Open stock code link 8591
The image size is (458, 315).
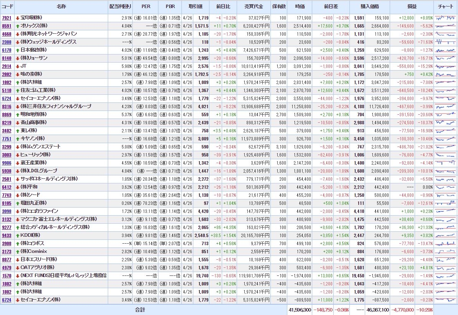(7, 26)
